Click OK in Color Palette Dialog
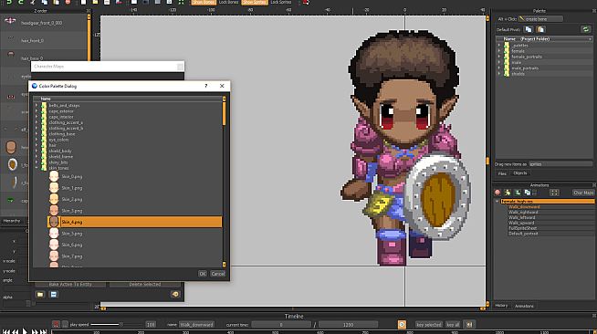Viewport: 597px width, 334px height. 203,274
